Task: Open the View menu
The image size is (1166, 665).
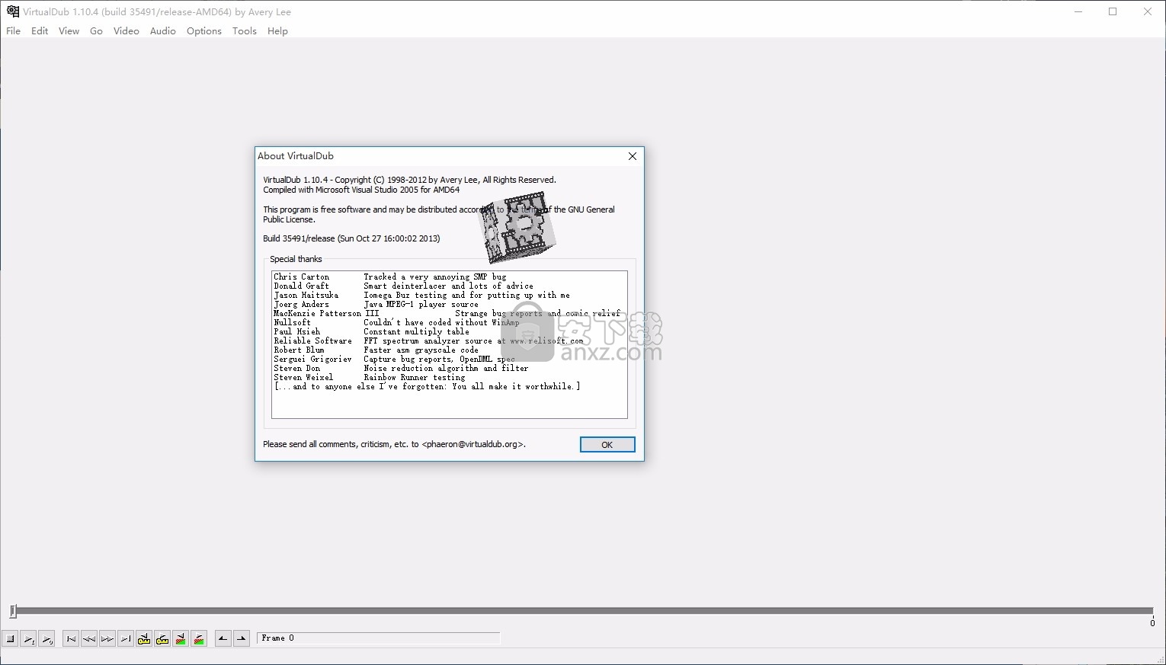Action: 69,31
